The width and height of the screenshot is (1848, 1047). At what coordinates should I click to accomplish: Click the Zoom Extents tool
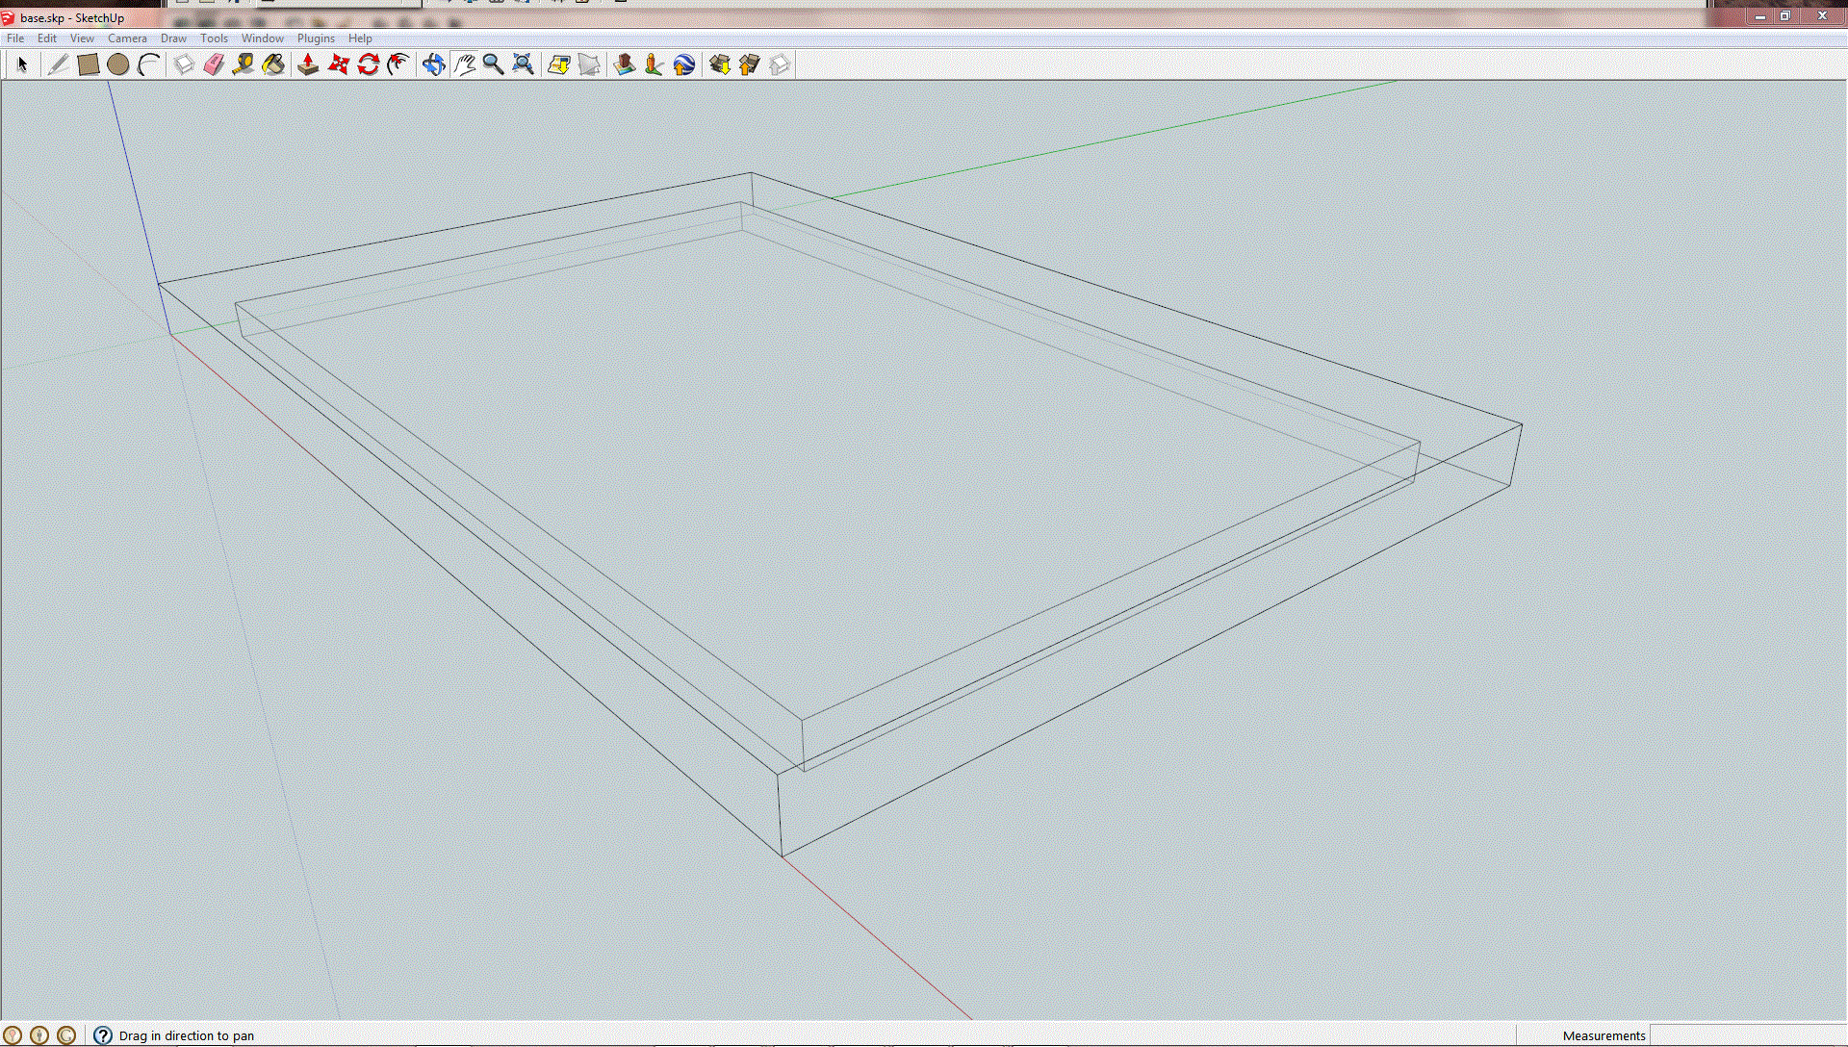[523, 64]
